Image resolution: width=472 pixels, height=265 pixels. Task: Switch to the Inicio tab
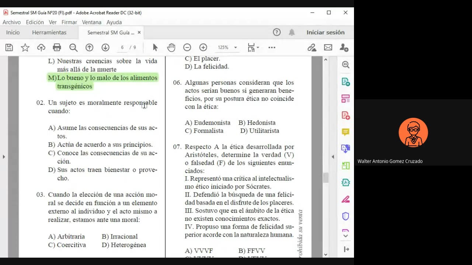(x=13, y=32)
